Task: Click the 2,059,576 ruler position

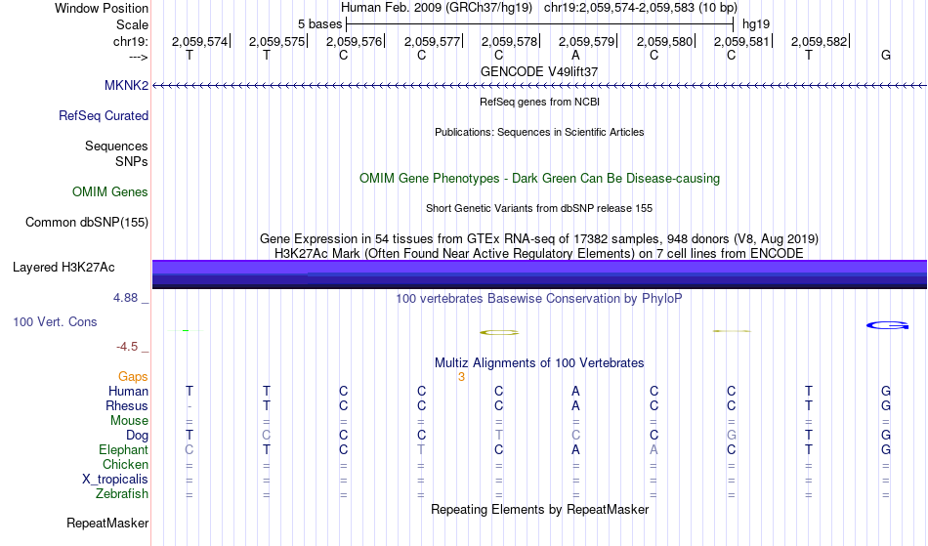Action: click(354, 41)
